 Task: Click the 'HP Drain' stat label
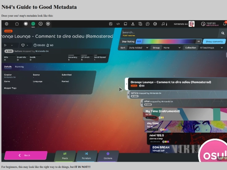[x=85, y=57]
